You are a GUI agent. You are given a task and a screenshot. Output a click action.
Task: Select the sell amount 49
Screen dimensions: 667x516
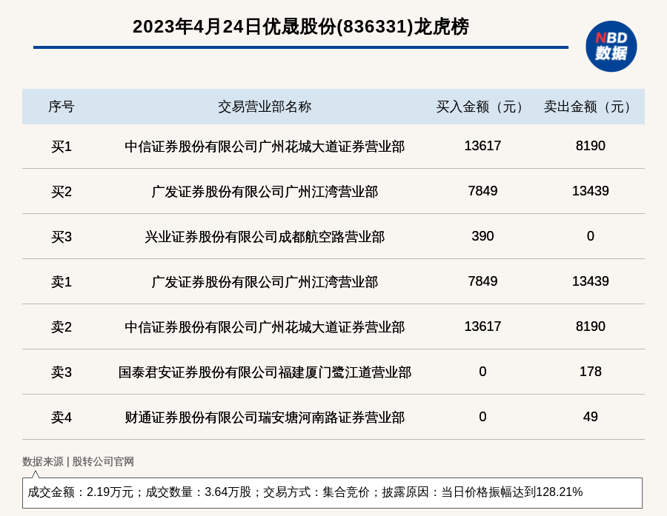coord(590,417)
